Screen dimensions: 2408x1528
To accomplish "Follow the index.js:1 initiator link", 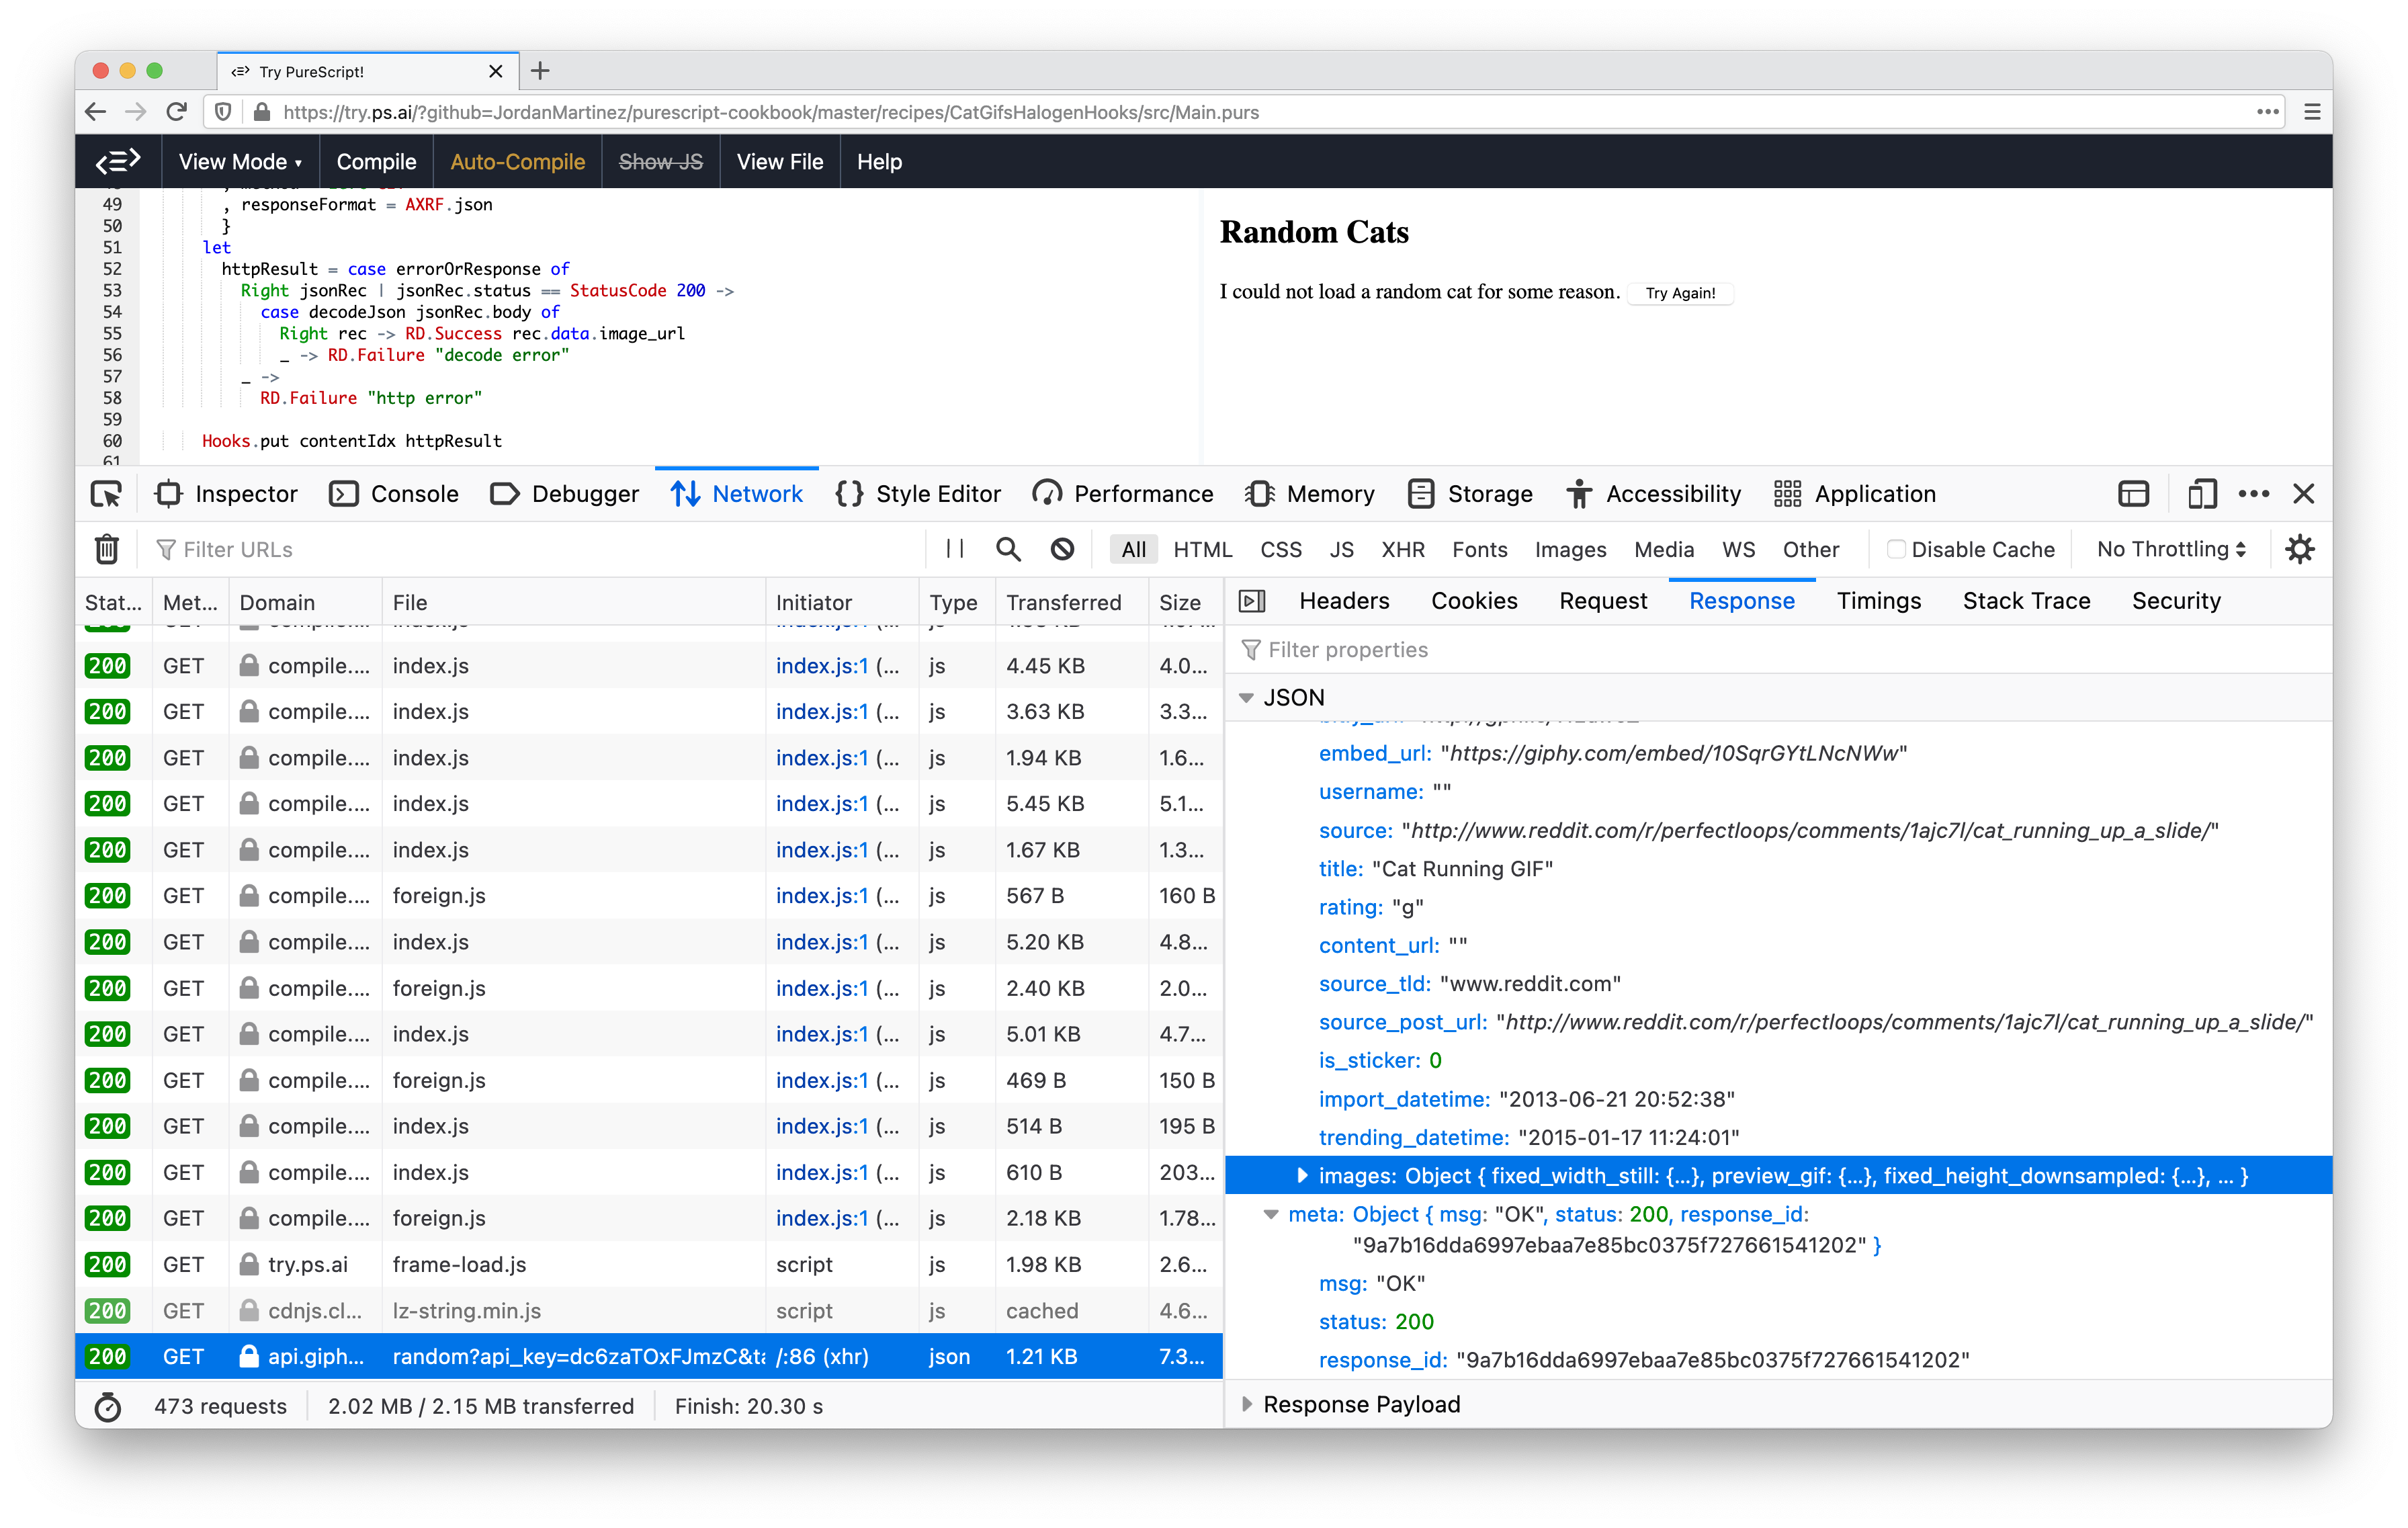I will coord(820,665).
